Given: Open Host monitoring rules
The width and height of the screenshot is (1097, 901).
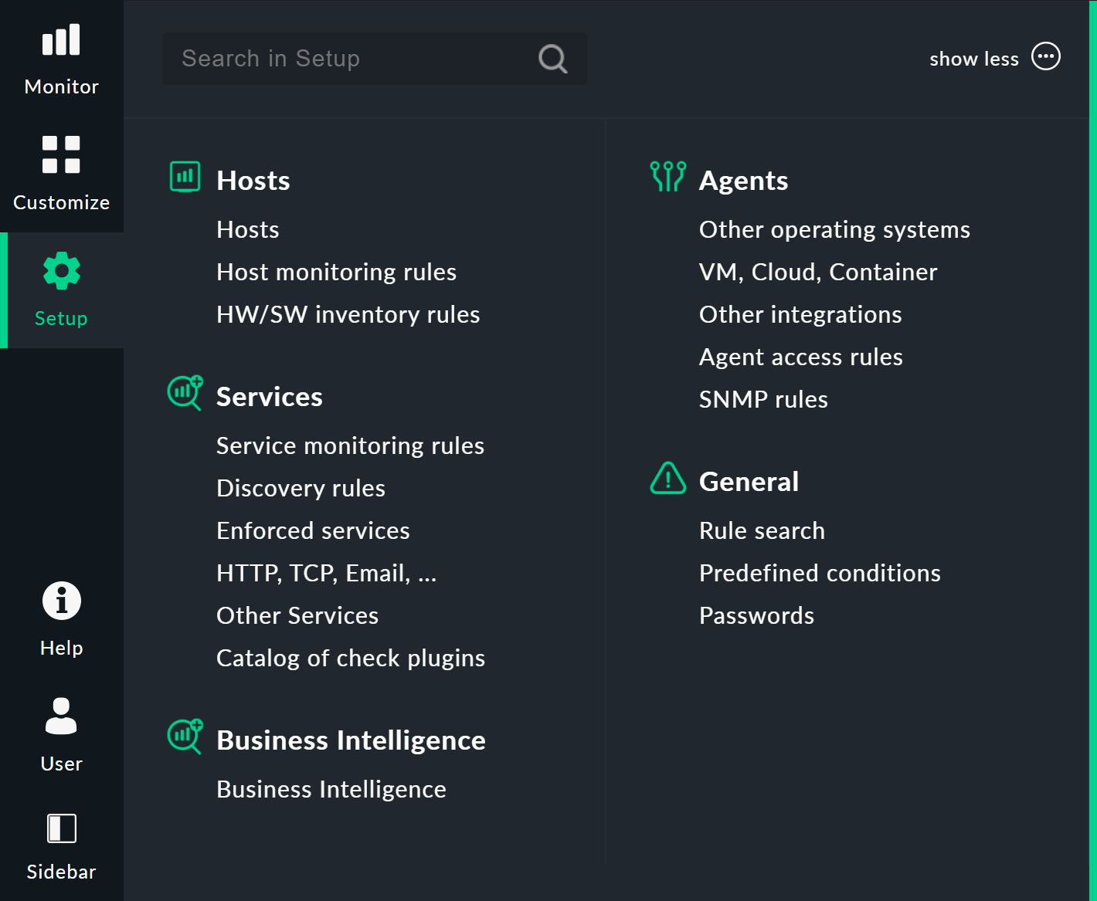Looking at the screenshot, I should (337, 272).
